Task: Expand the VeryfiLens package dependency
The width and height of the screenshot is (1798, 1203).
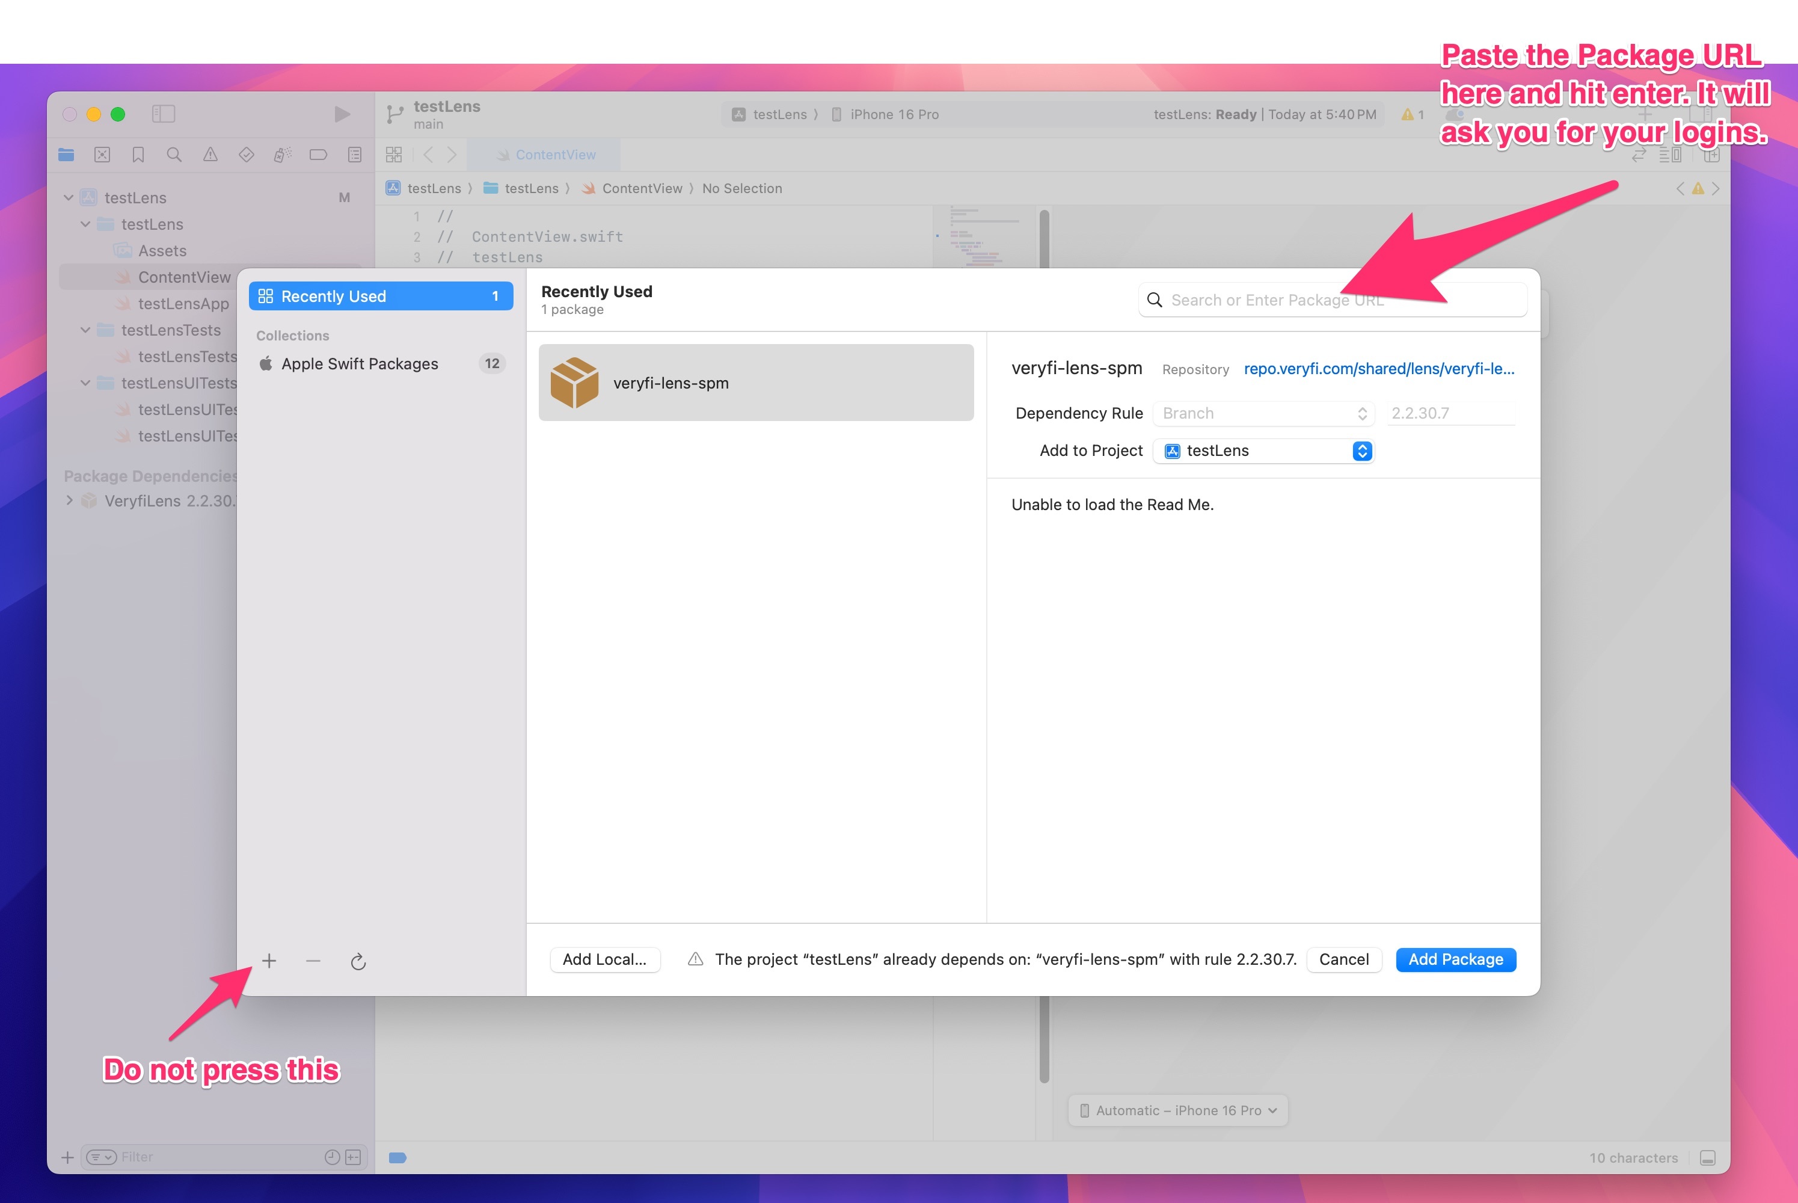Action: tap(69, 501)
